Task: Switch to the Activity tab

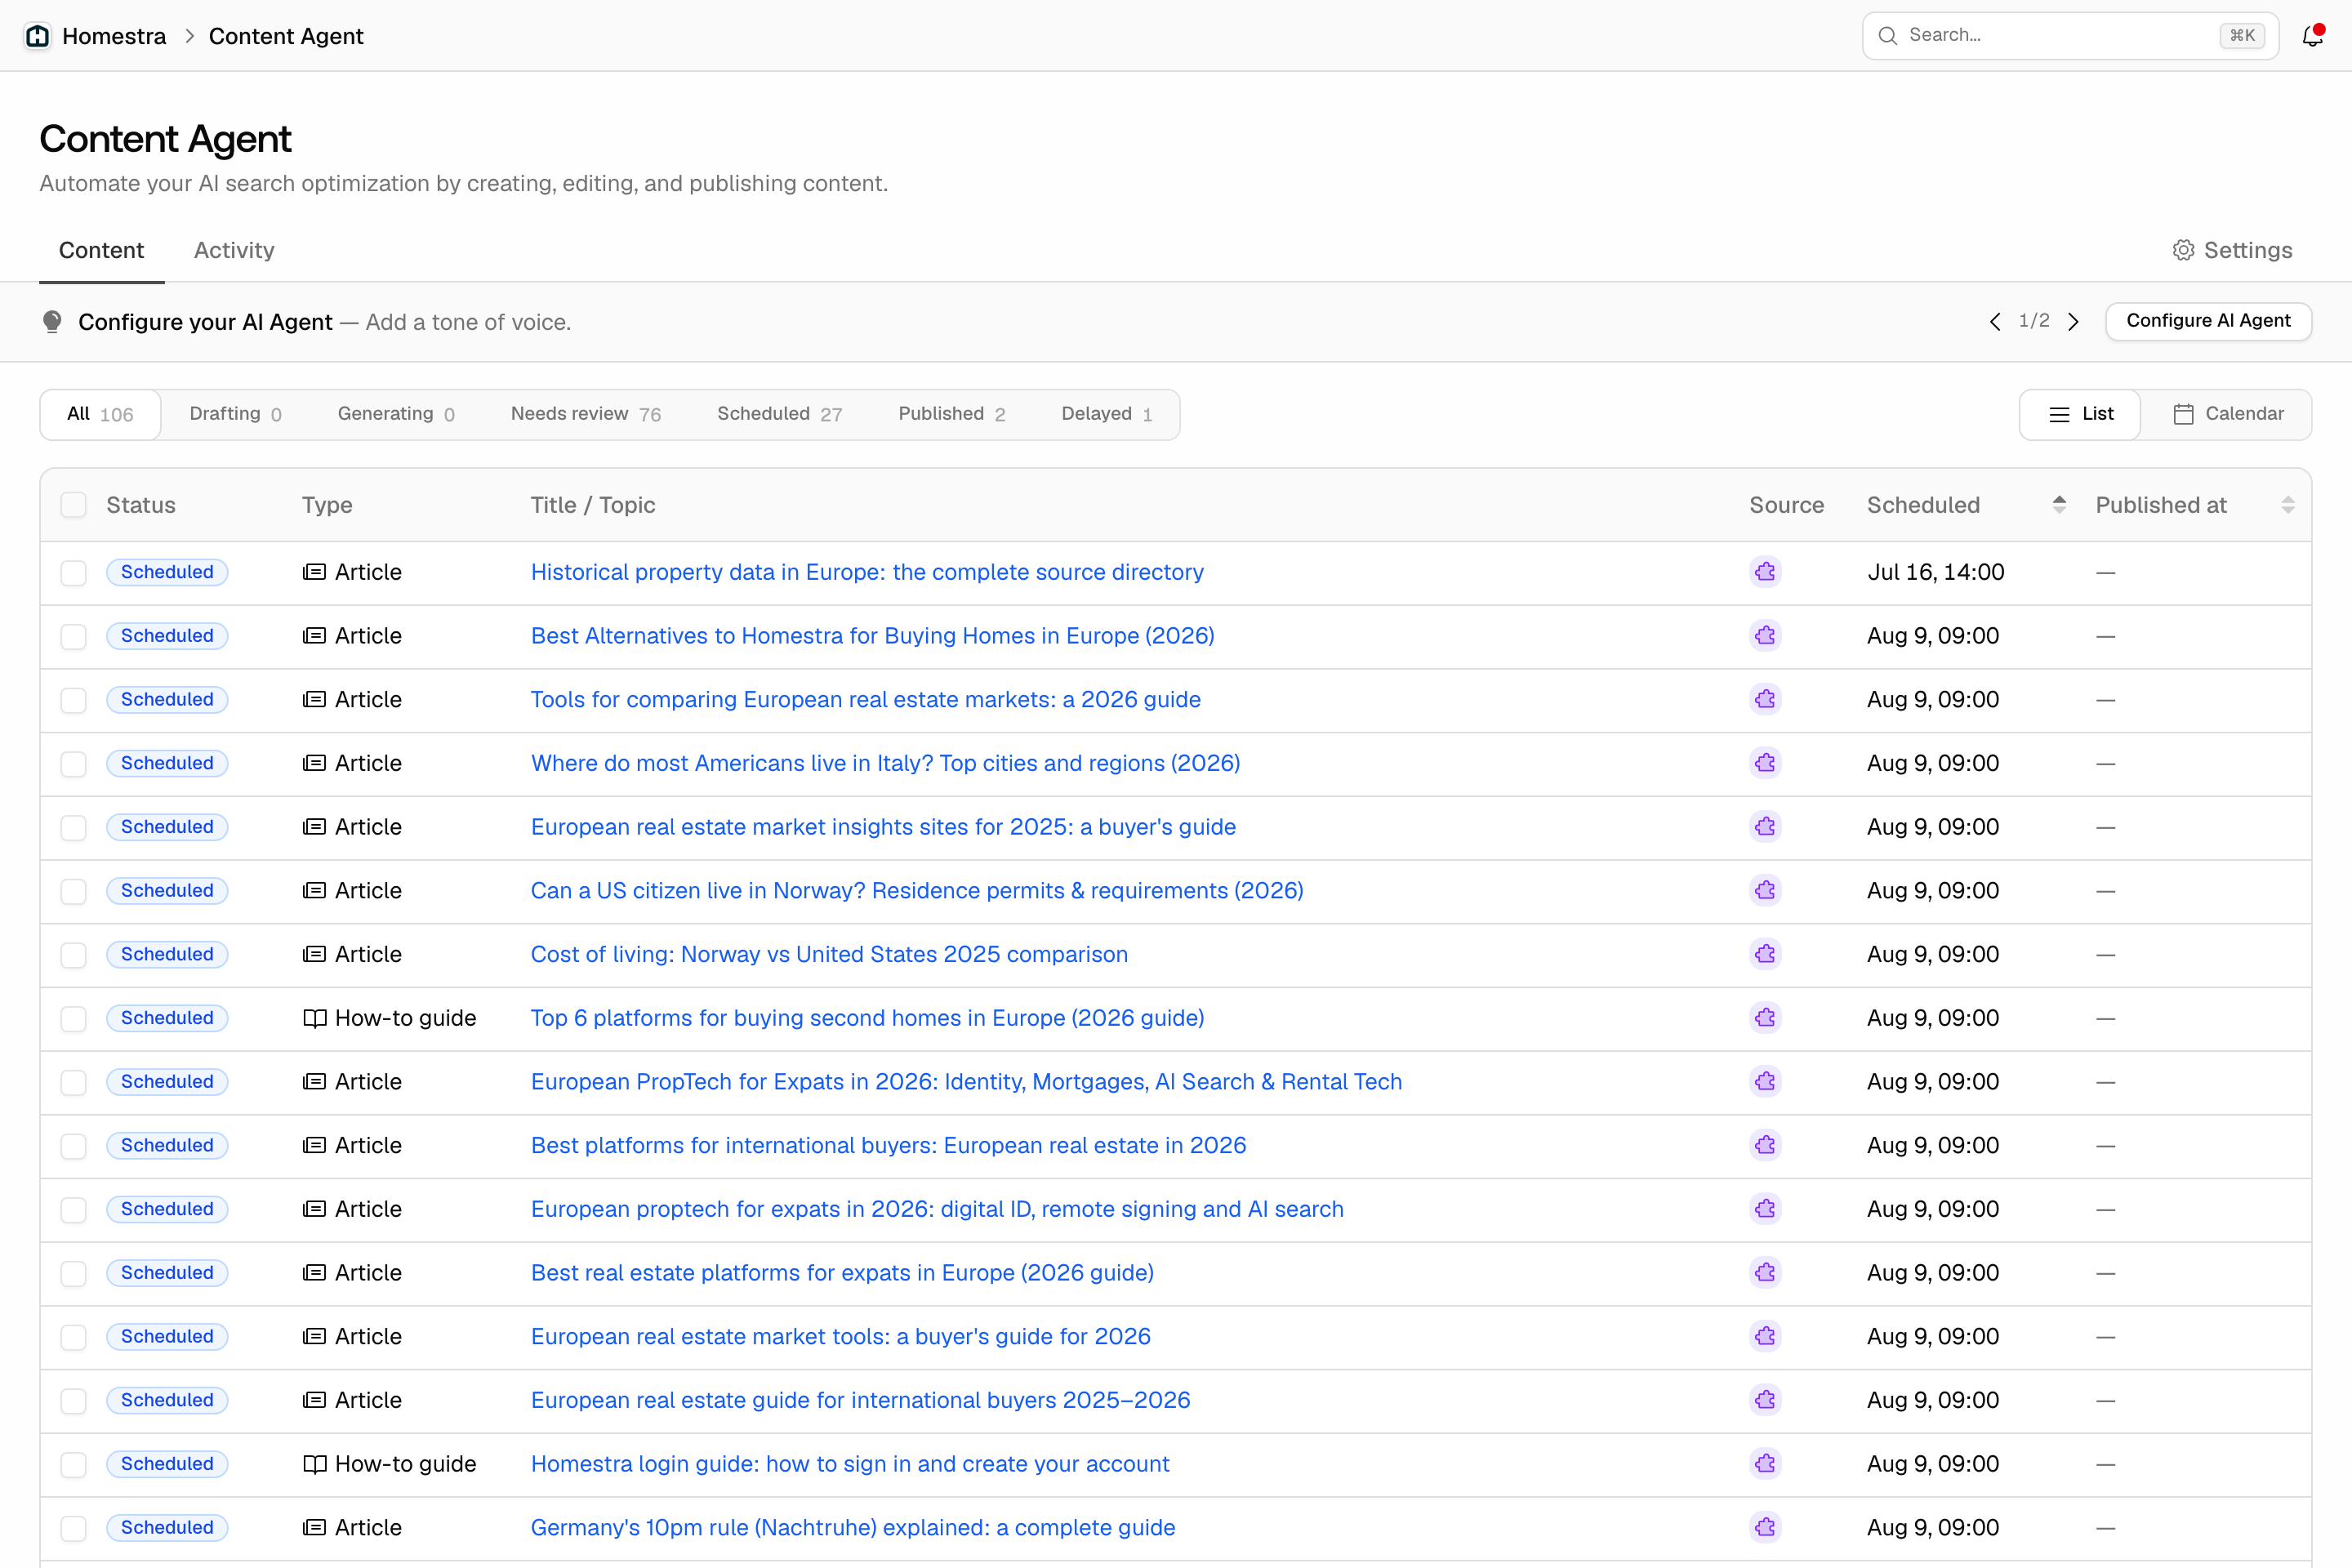Action: pos(234,250)
